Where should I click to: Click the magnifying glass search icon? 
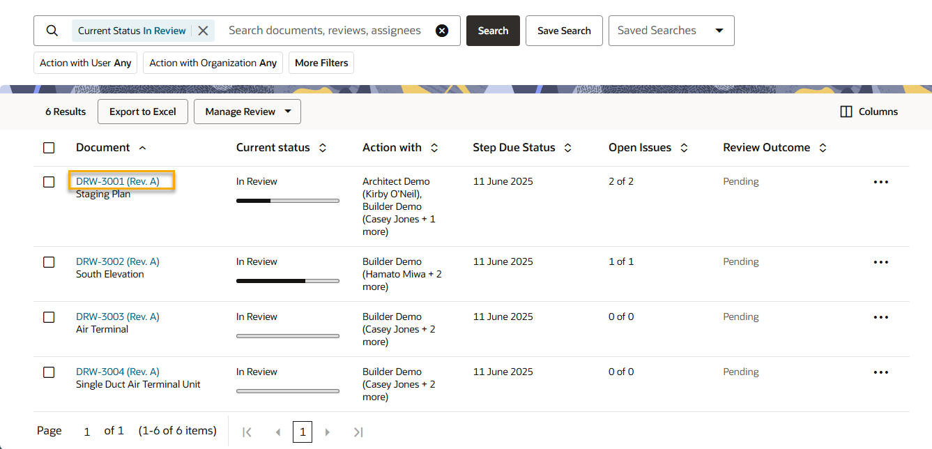52,31
